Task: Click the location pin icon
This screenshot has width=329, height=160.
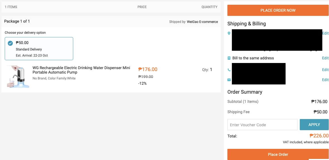Action: tap(229, 33)
